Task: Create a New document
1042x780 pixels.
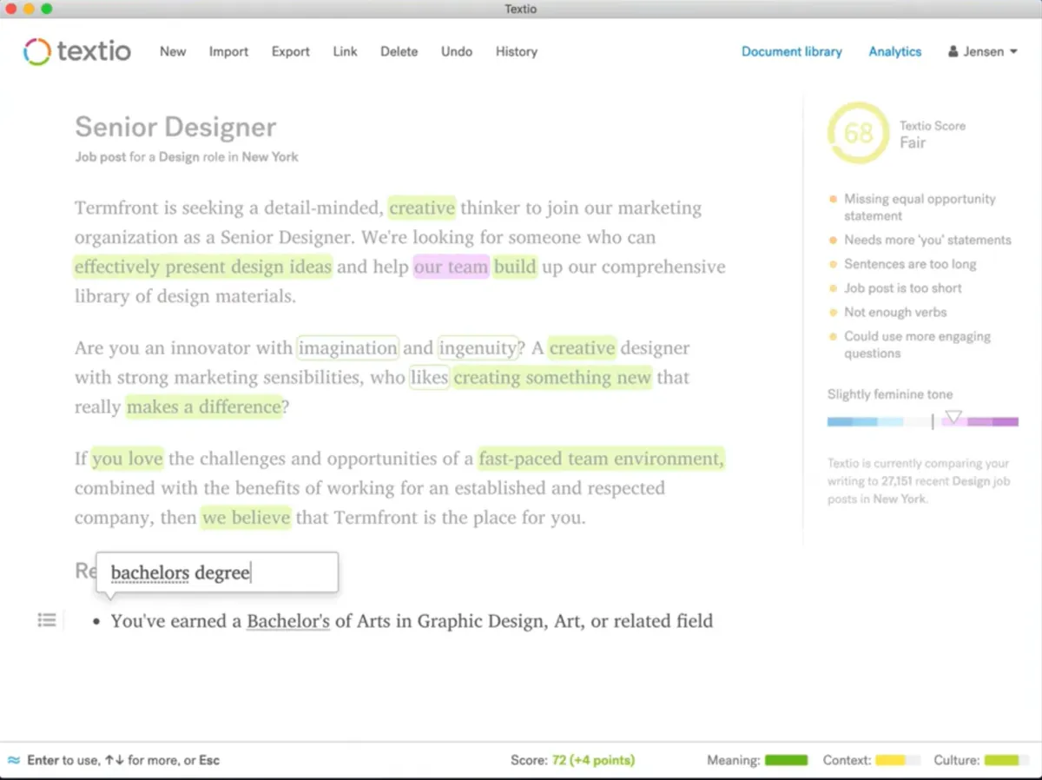Action: [x=173, y=51]
